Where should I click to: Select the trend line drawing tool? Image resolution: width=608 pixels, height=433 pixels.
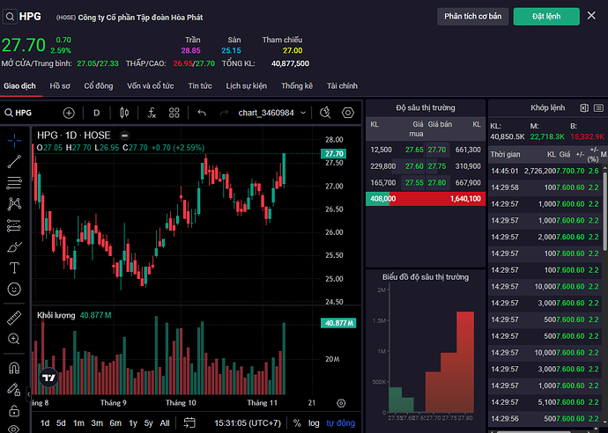click(14, 161)
